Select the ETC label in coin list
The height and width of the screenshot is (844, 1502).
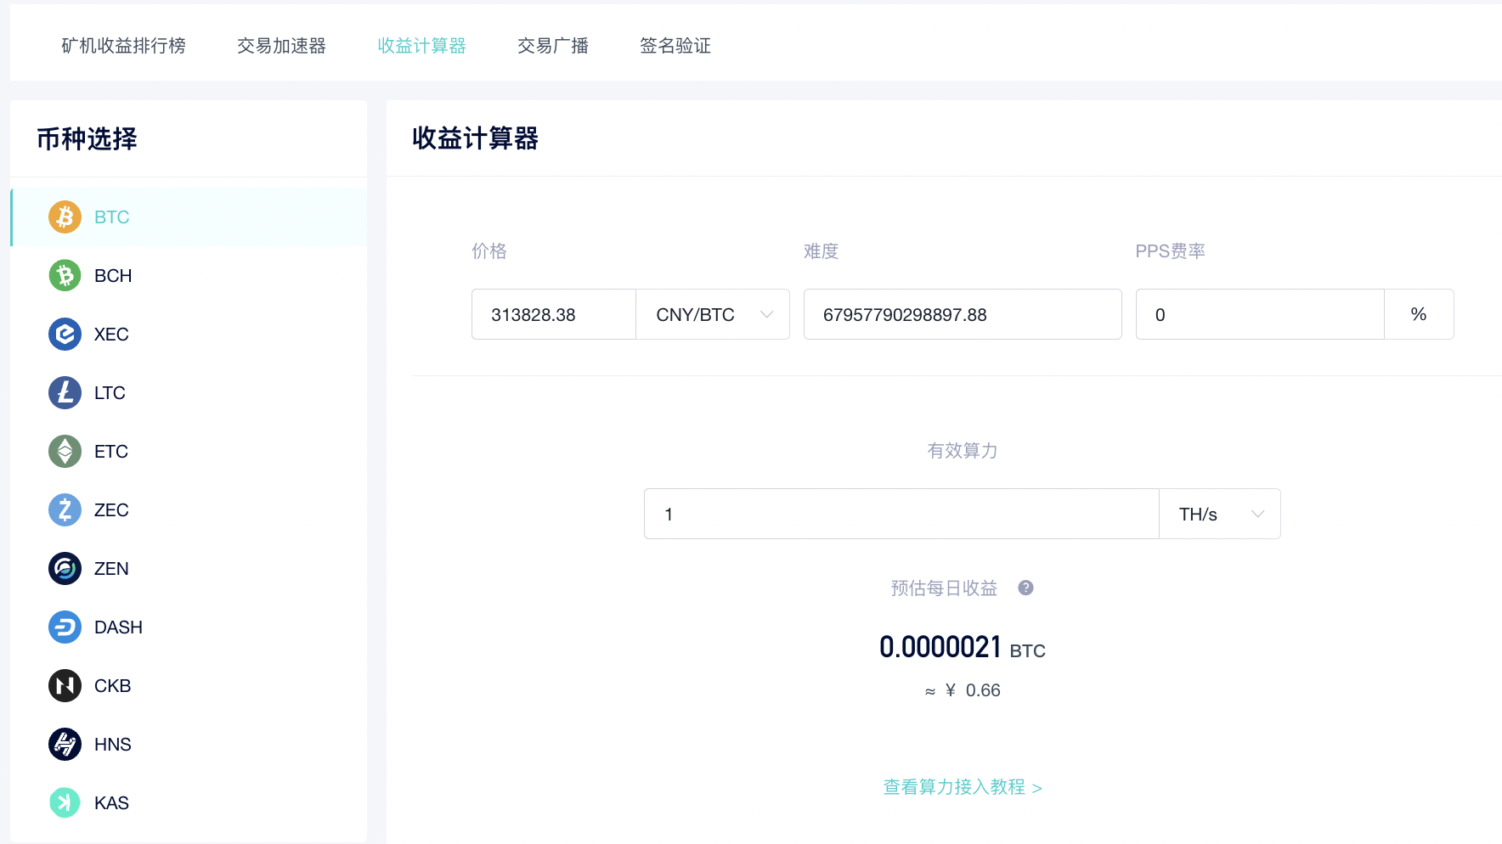pos(111,452)
